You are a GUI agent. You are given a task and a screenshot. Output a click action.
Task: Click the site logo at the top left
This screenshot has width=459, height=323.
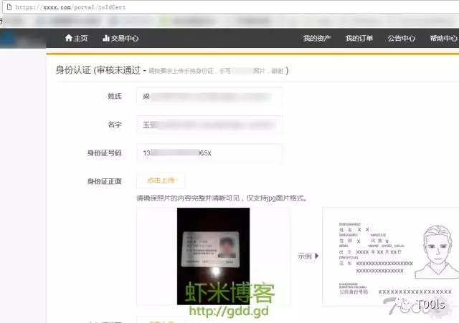[x=23, y=39]
